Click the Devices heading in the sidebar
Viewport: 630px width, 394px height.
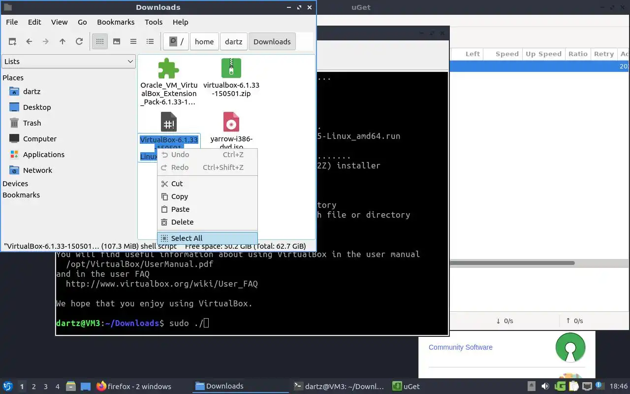pyautogui.click(x=15, y=184)
